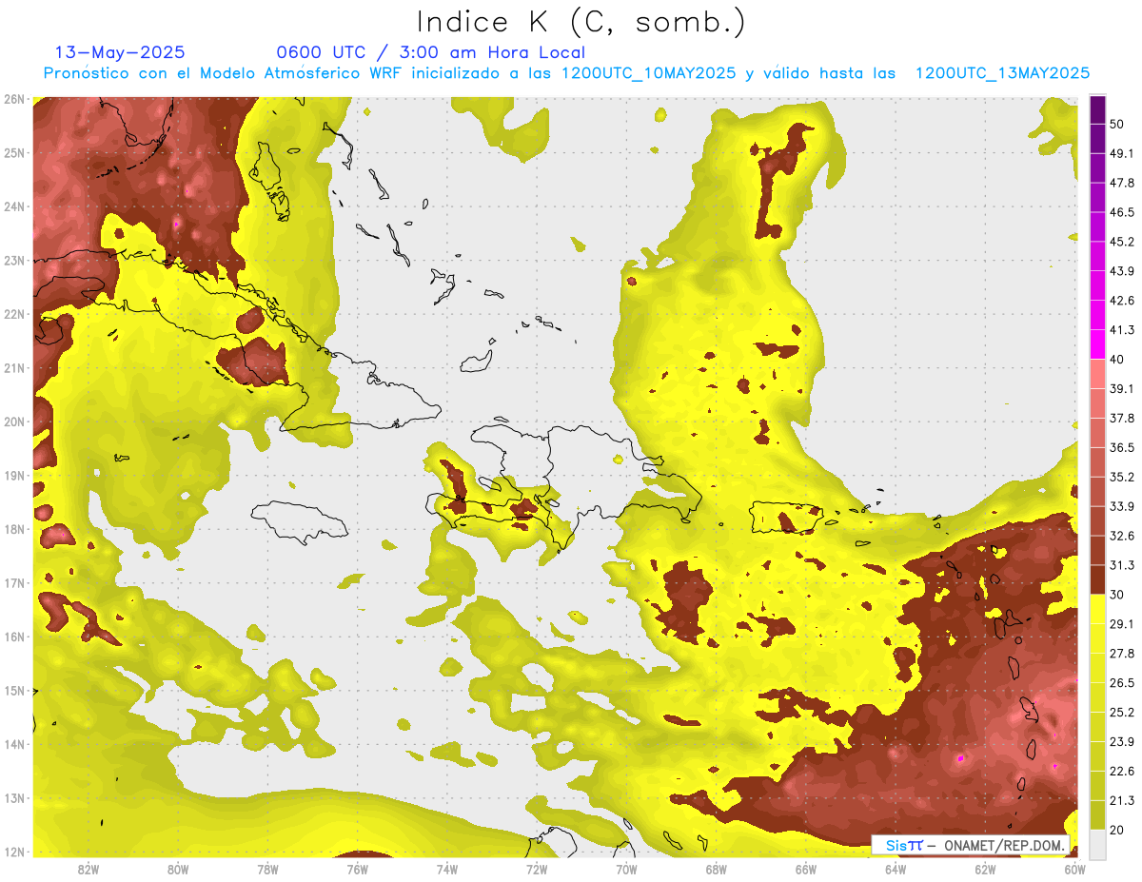Click the latitude label "16N"

14,637
